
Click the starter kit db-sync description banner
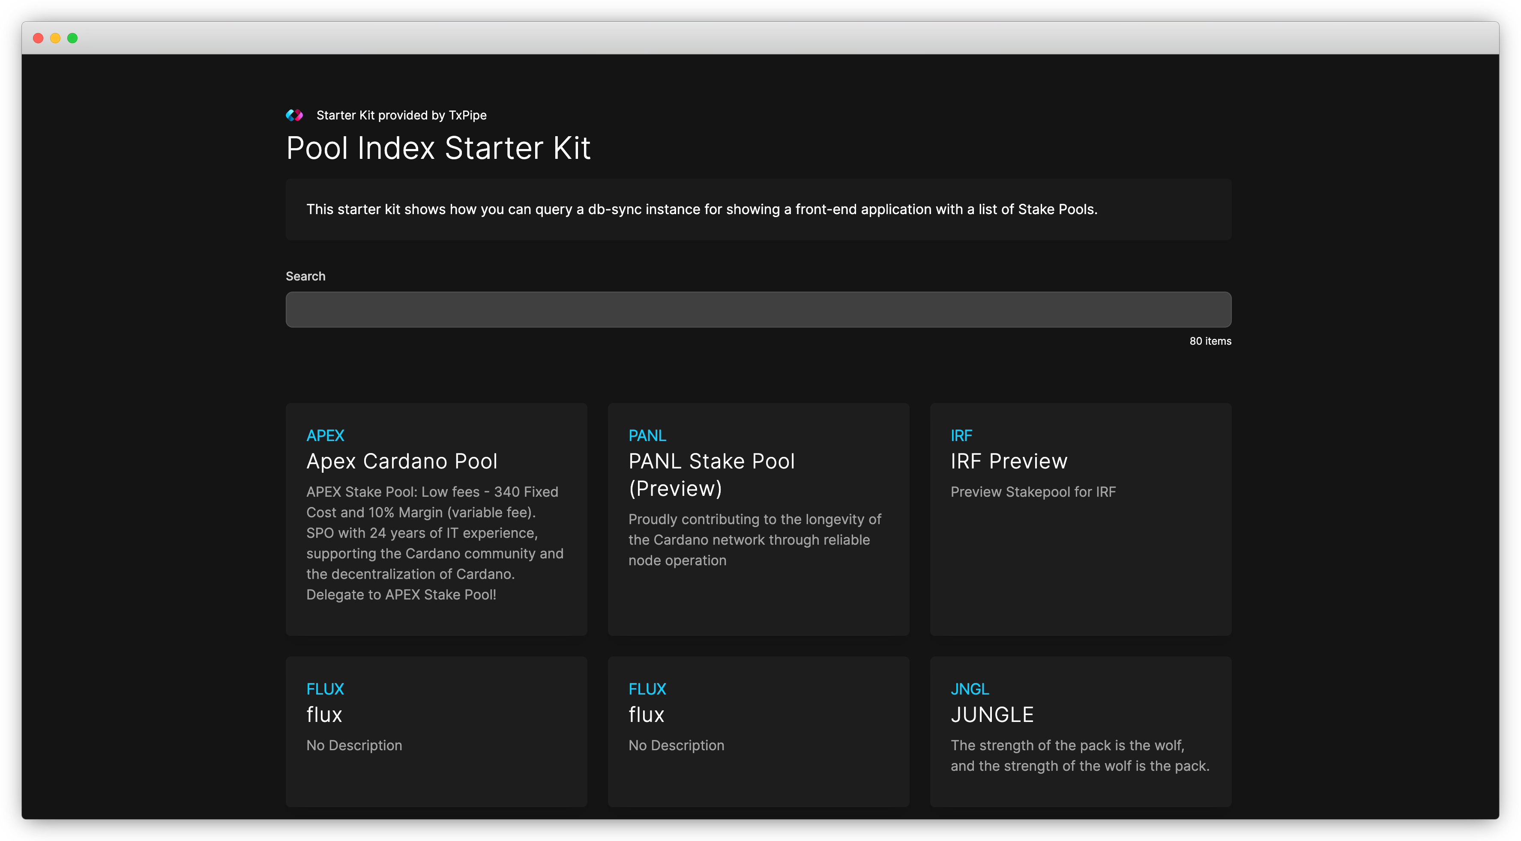701,209
